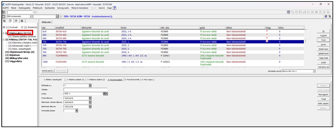Screen dimensions: 334x128
Task: Open the Súgó help question-mark icon
Action: coord(114,8)
